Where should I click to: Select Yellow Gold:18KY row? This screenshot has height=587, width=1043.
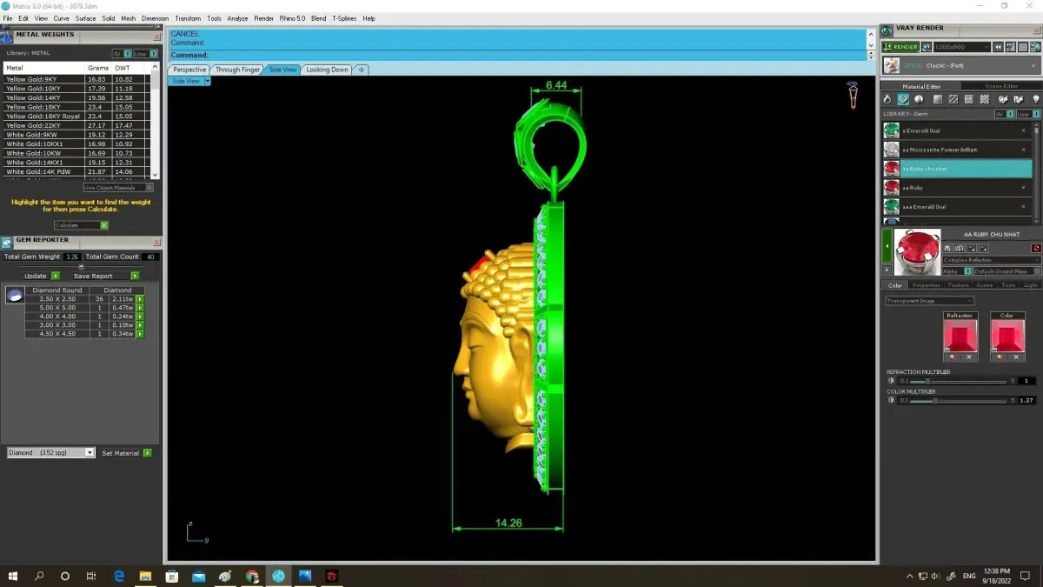(x=76, y=107)
